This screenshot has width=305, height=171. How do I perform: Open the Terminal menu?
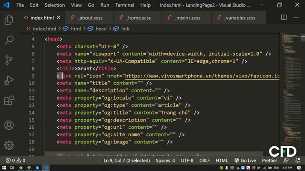click(124, 5)
